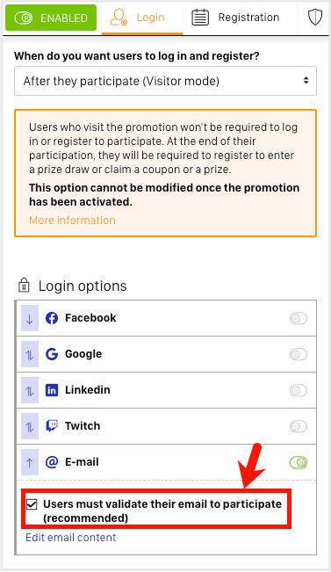
Task: Enable the Facebook login toggle
Action: (299, 318)
